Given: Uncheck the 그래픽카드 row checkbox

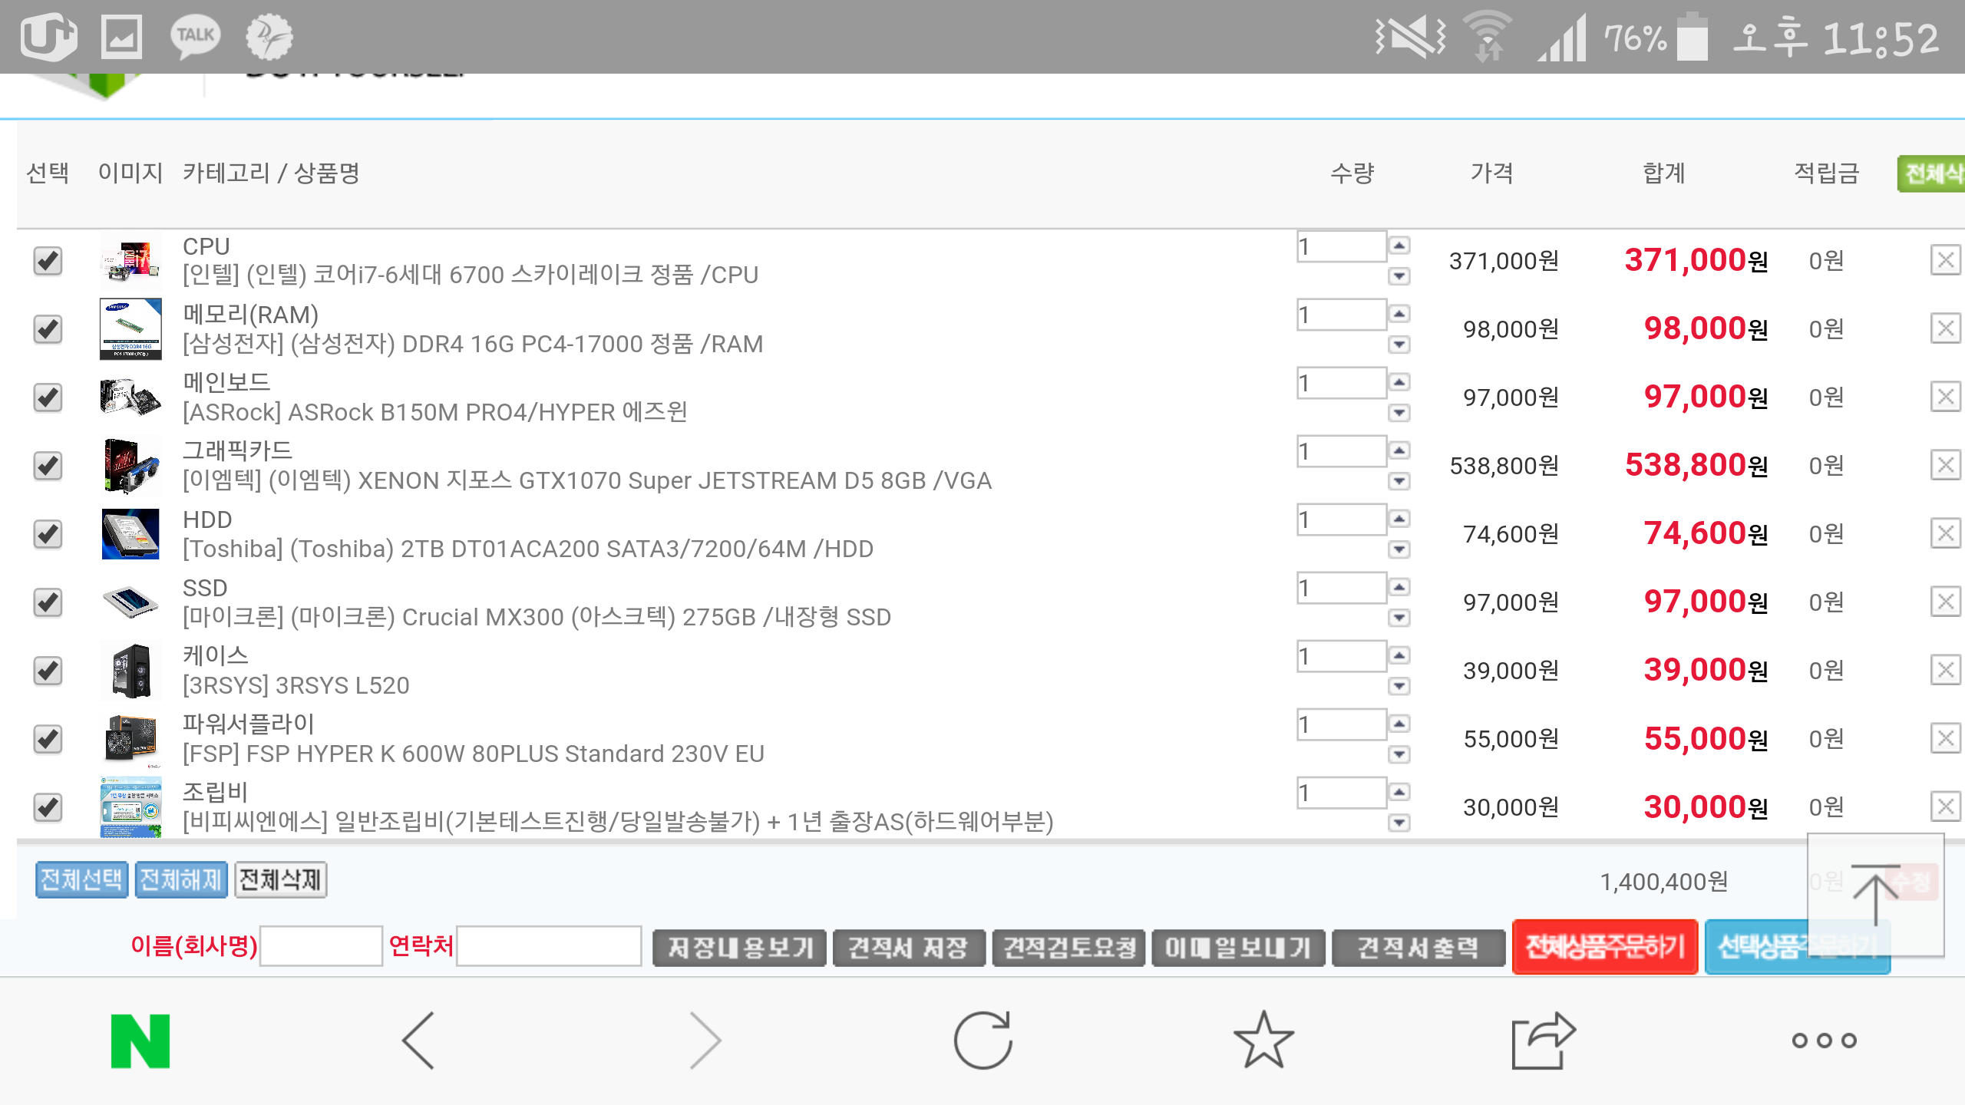Looking at the screenshot, I should pos(48,466).
